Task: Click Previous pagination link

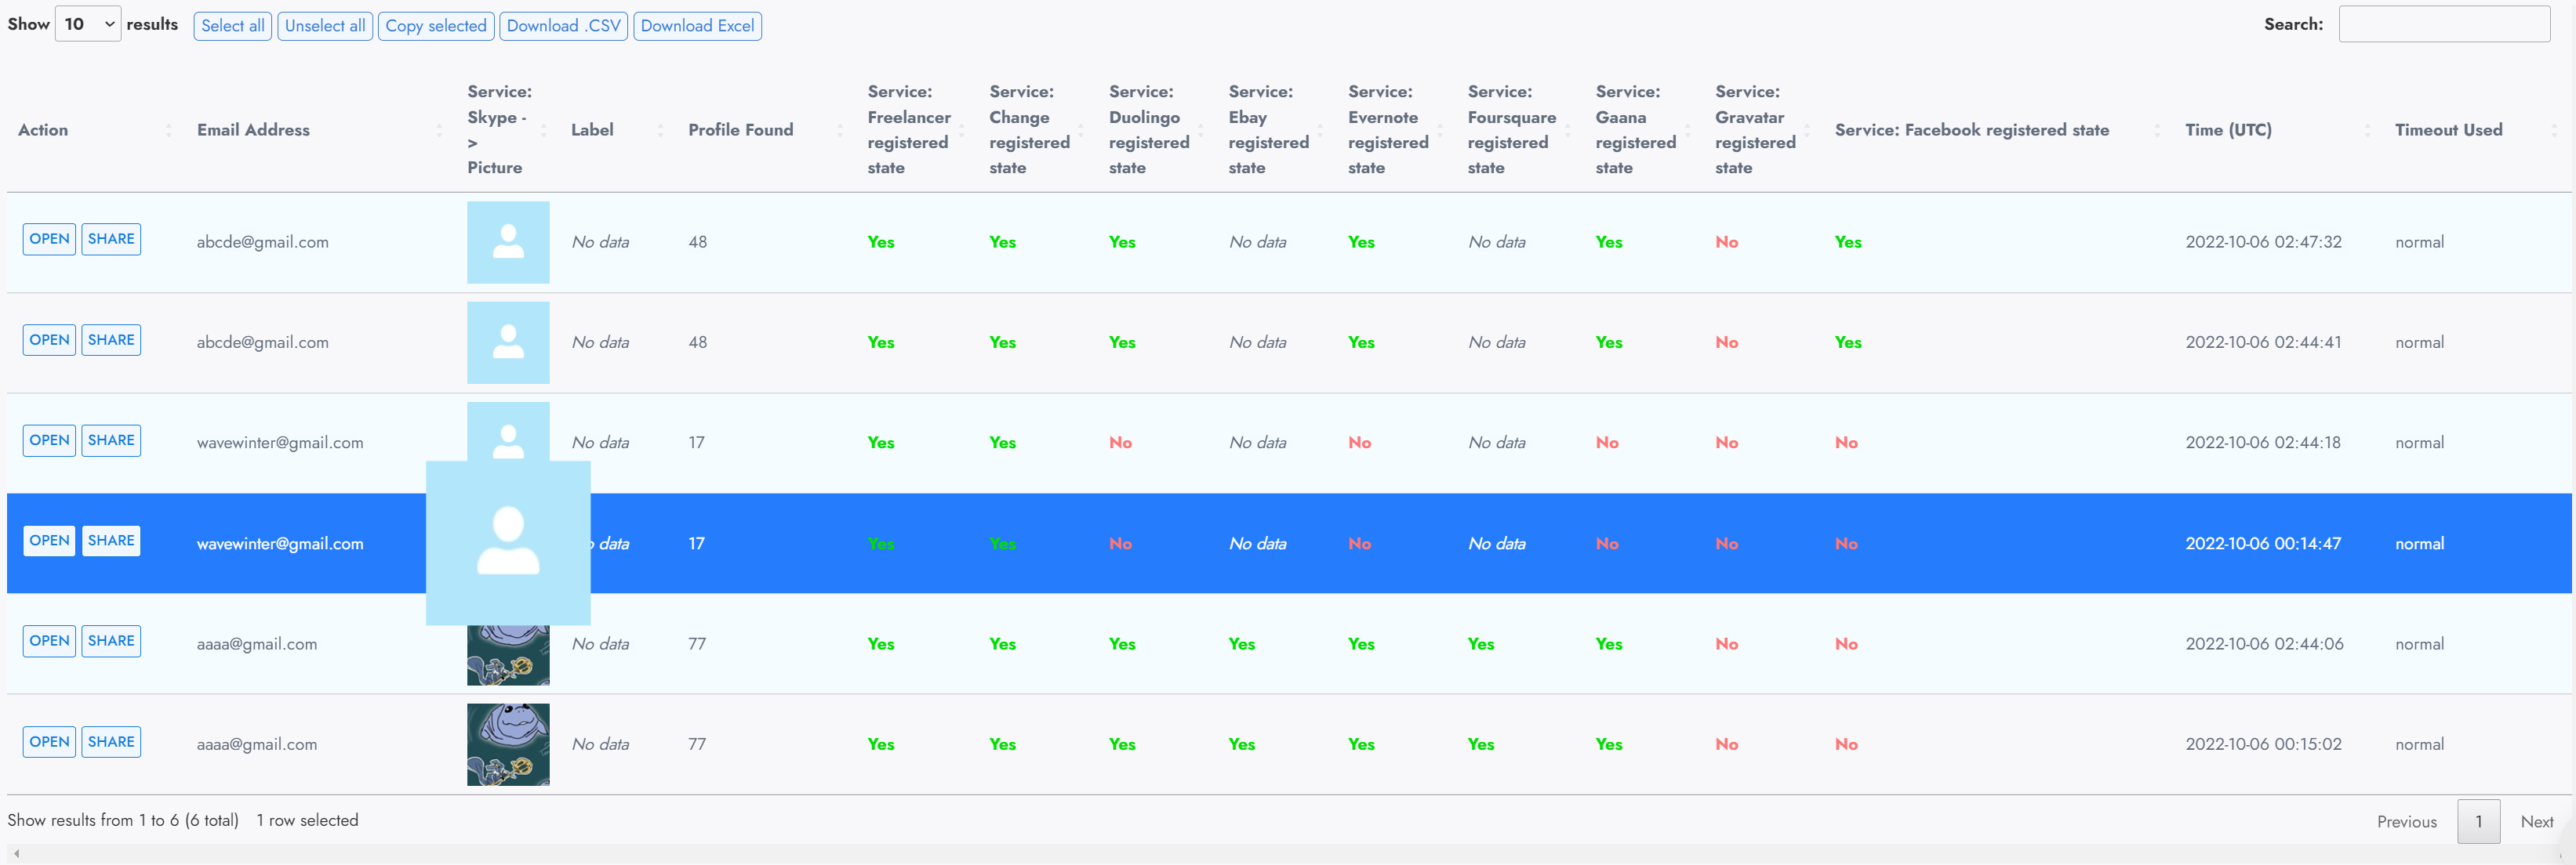Action: coord(2406,821)
